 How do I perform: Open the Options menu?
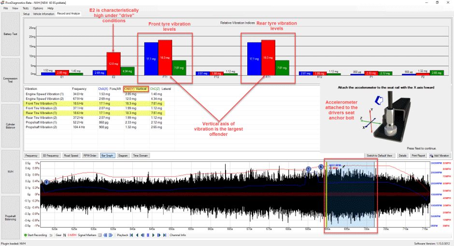(x=38, y=8)
